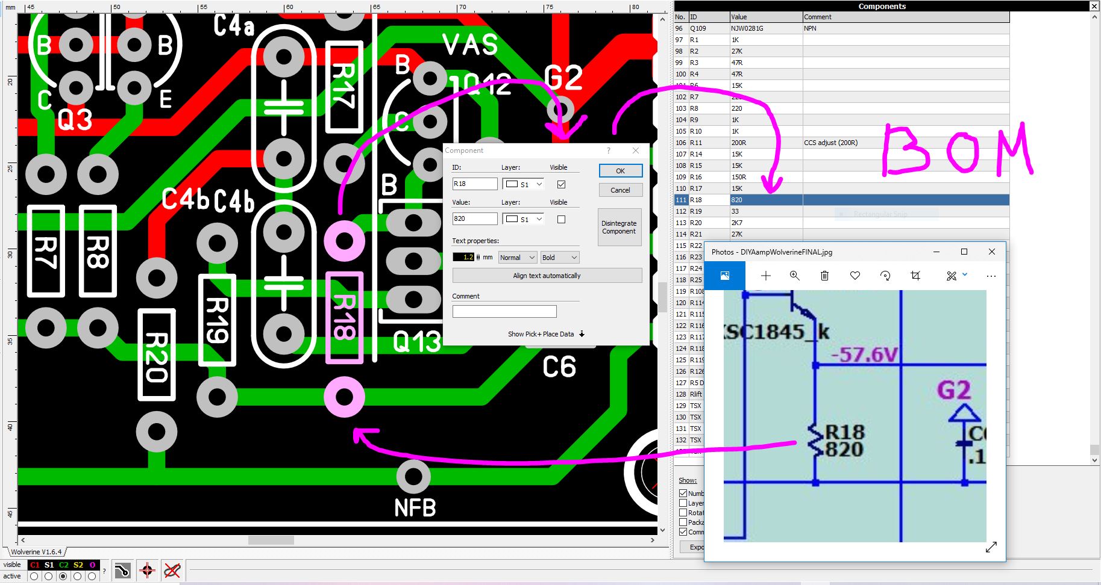This screenshot has width=1101, height=585.
Task: Toggle C2 layer visibility label
Action: pos(63,565)
